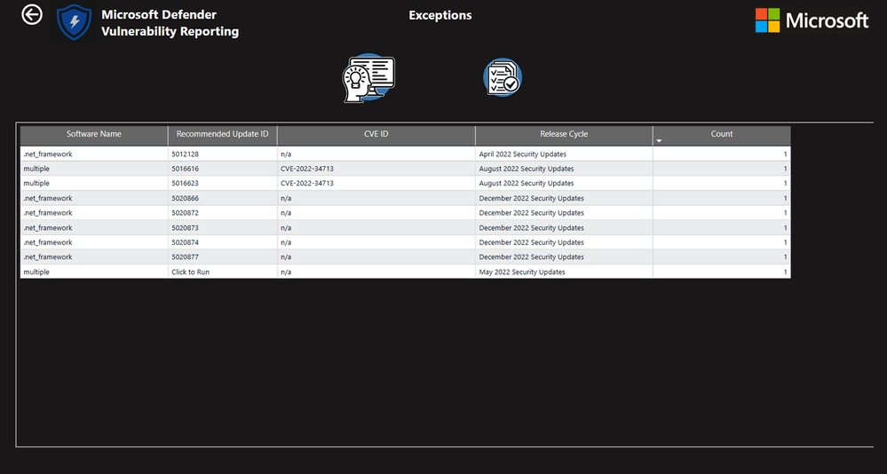Go back using the circled arrow

tap(32, 15)
